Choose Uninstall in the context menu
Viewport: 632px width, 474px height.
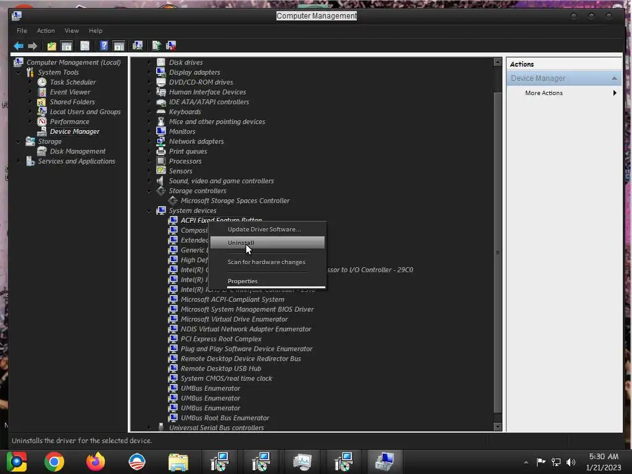267,243
